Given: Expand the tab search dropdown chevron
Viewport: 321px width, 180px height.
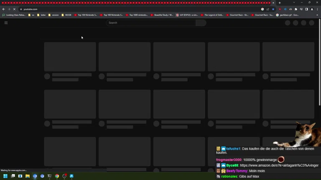Looking at the screenshot, I should click(x=294, y=2).
